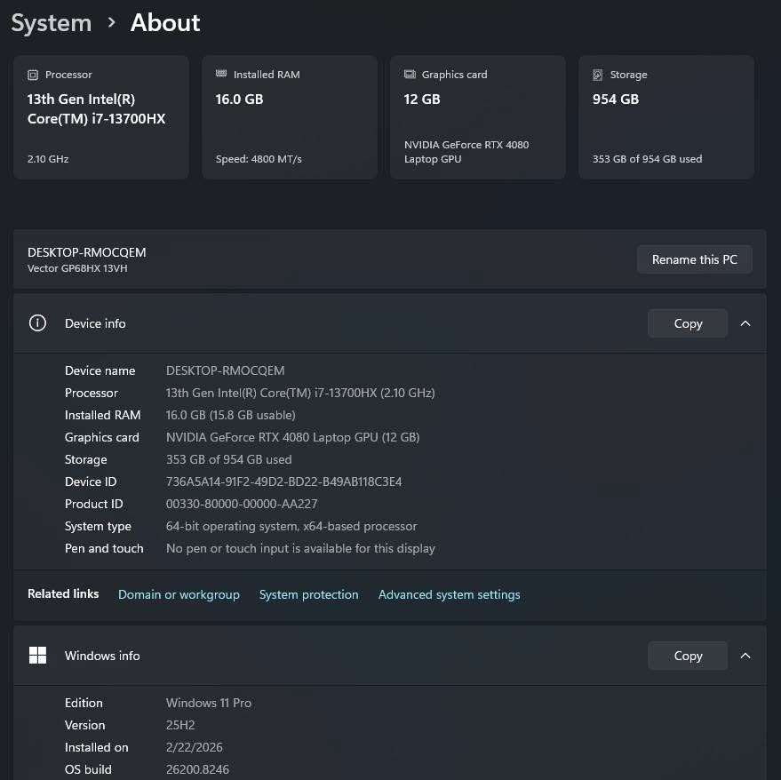
Task: Click the 'Product ID' row label
Action: point(93,504)
